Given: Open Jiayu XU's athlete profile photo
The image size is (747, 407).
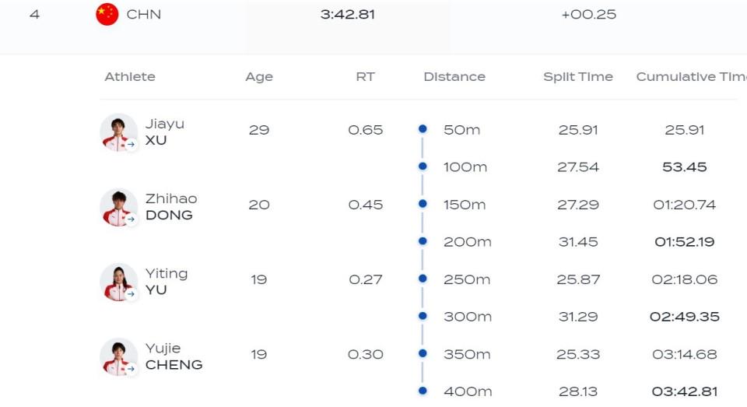Looking at the screenshot, I should click(118, 132).
